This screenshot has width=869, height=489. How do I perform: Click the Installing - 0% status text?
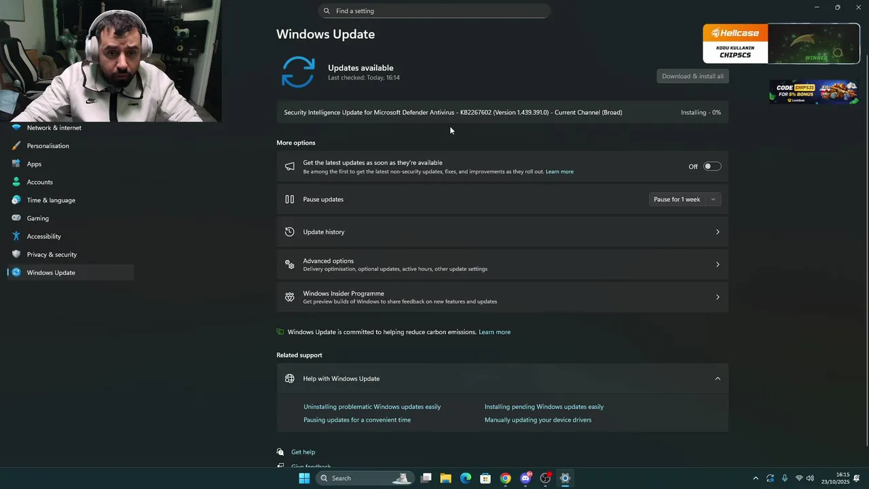click(701, 113)
